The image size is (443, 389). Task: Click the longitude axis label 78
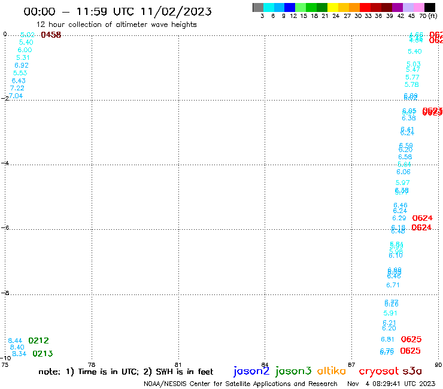pos(92,364)
